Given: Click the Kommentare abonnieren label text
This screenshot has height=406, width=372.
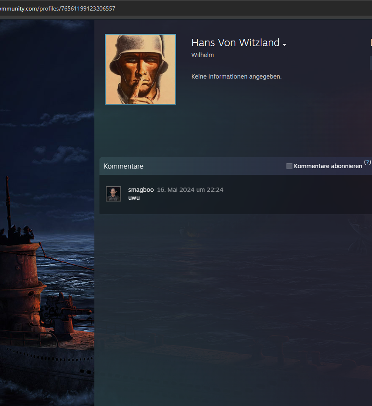Looking at the screenshot, I should [328, 166].
